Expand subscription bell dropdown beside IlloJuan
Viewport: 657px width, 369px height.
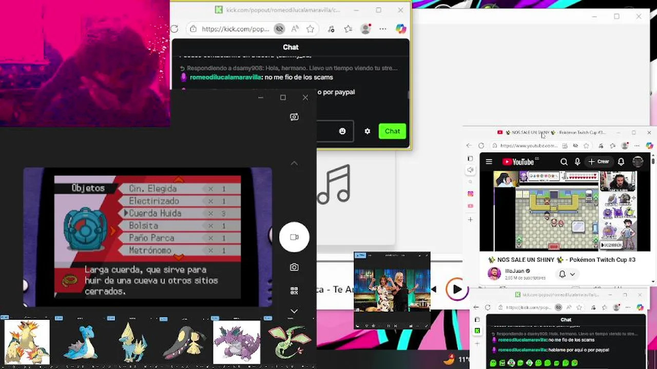point(567,274)
